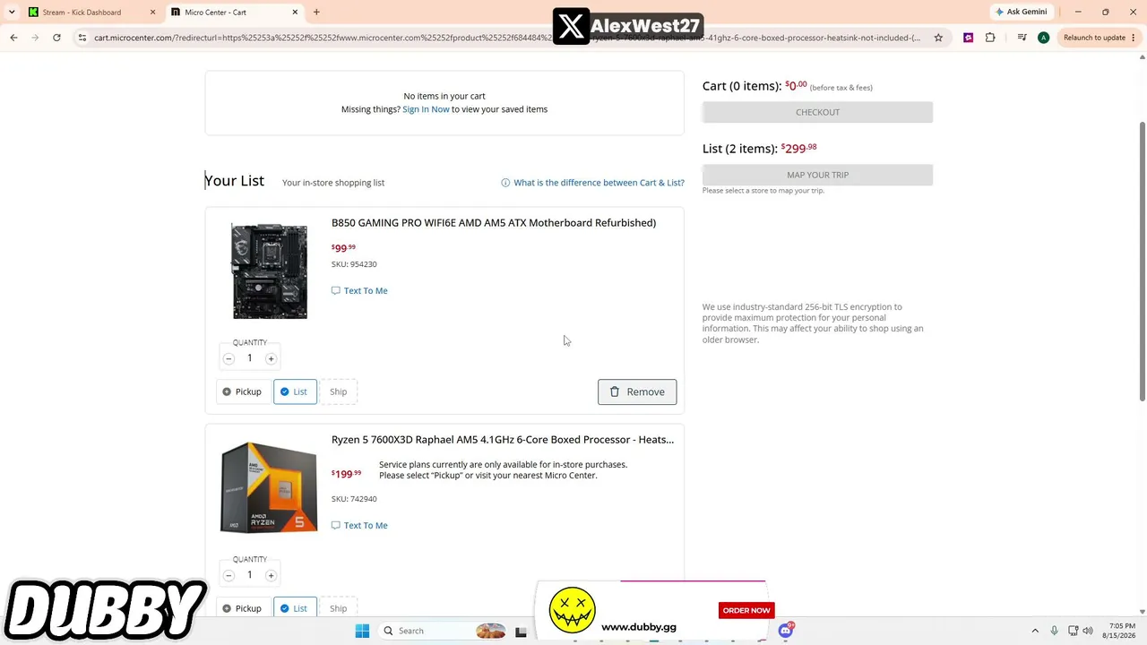
Task: Increase quantity of the Ryzen 5 processor
Action: coord(271,575)
